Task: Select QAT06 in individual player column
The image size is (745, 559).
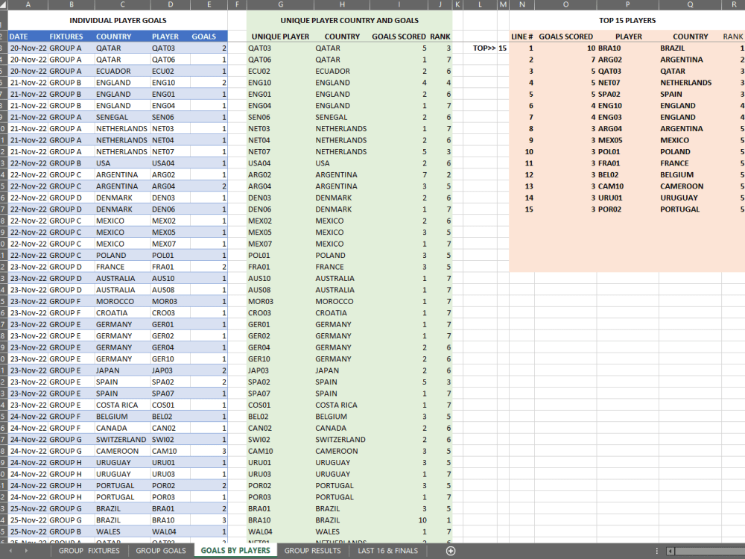Action: (x=170, y=60)
